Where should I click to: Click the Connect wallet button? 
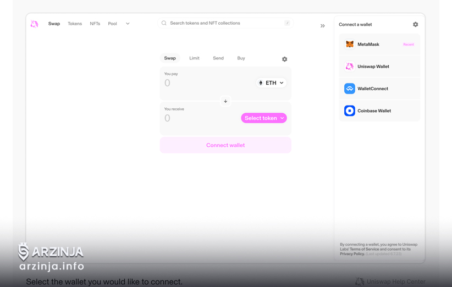225,145
